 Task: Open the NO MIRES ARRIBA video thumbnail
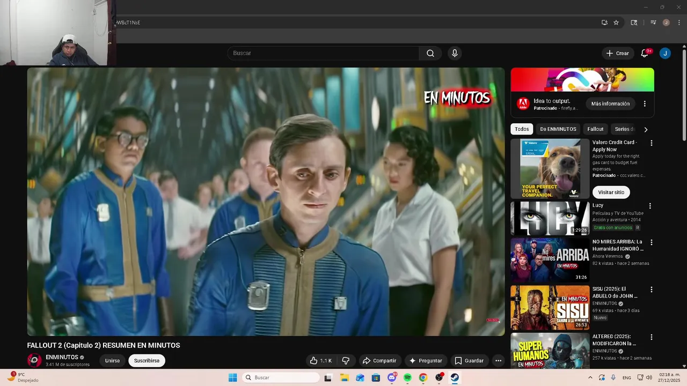(550, 260)
